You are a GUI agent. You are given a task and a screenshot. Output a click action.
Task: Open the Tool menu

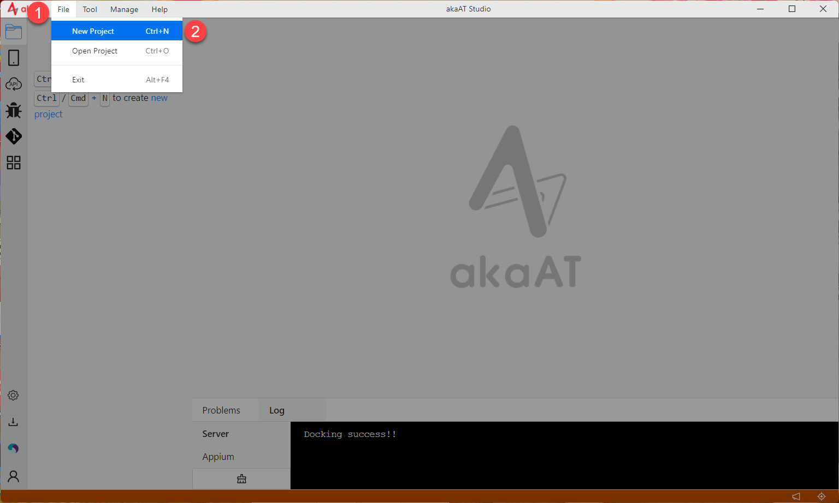click(x=90, y=9)
